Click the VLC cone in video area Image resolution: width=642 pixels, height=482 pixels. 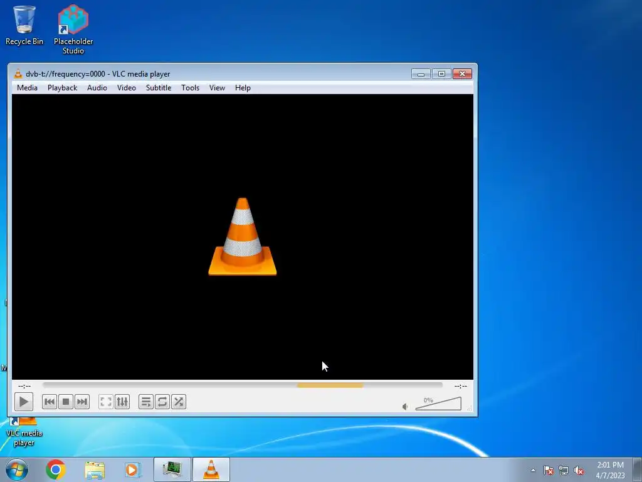point(243,237)
